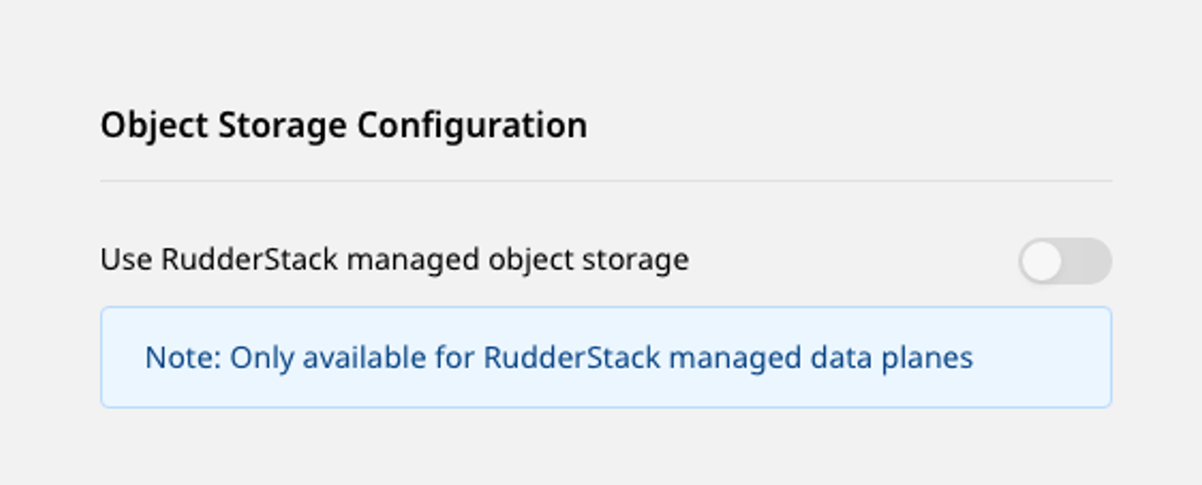Click the divider line below the heading

click(x=606, y=181)
